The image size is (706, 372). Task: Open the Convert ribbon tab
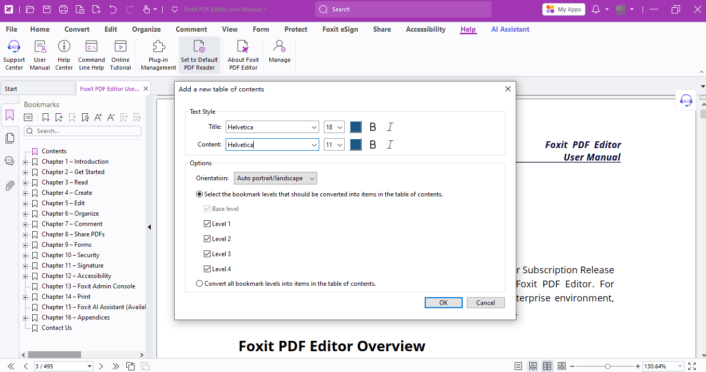pyautogui.click(x=77, y=30)
